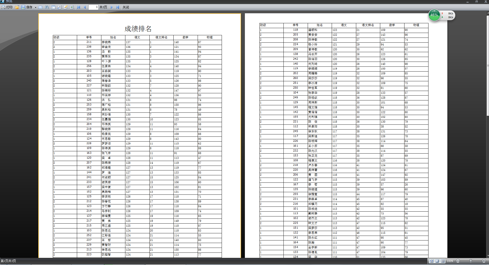Click the page number input field

(93, 7)
